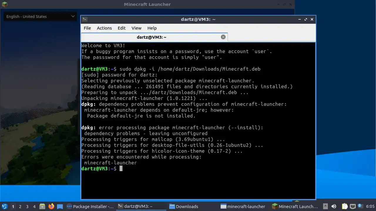
Task: Click the terminal icon in the title bar
Action: pyautogui.click(x=85, y=19)
